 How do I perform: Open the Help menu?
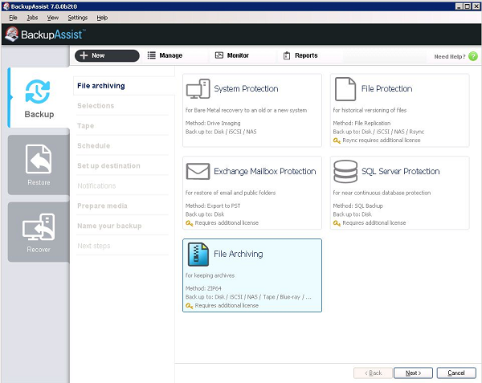click(102, 18)
